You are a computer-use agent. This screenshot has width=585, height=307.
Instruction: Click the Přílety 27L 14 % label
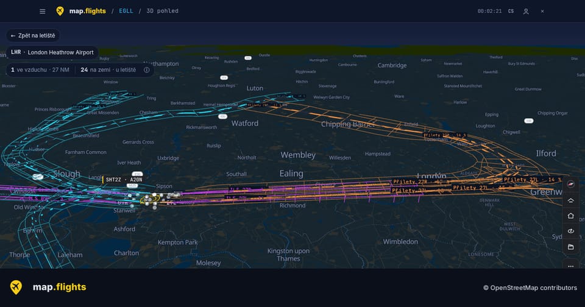533,180
